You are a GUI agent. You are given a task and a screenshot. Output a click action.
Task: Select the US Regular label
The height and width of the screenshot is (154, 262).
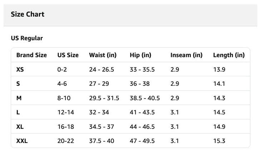pos(27,38)
